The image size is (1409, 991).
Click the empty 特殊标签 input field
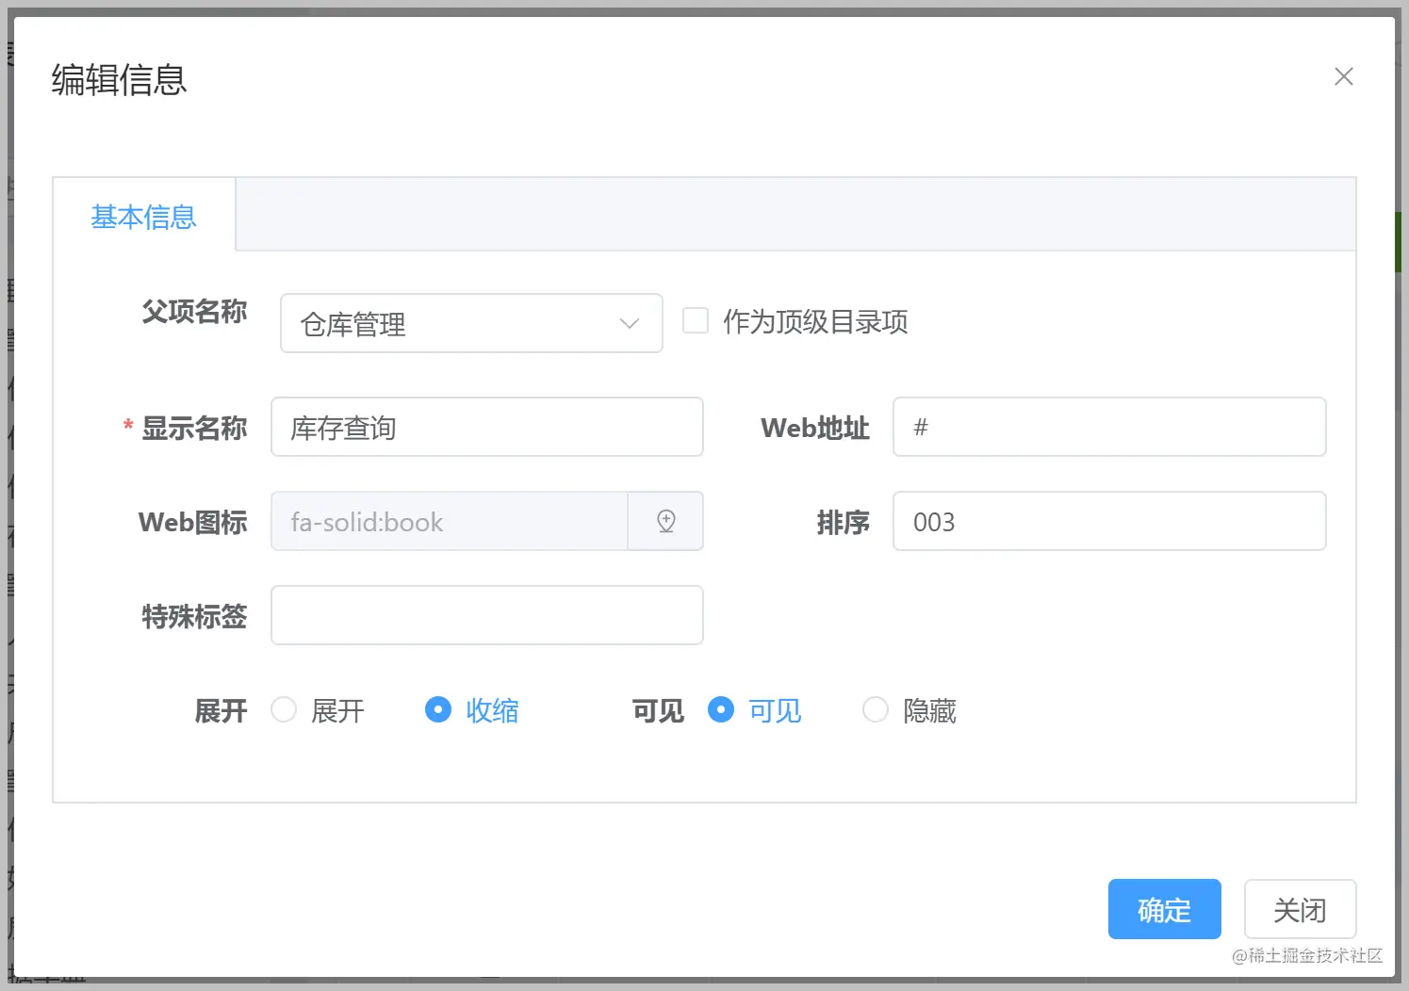487,615
